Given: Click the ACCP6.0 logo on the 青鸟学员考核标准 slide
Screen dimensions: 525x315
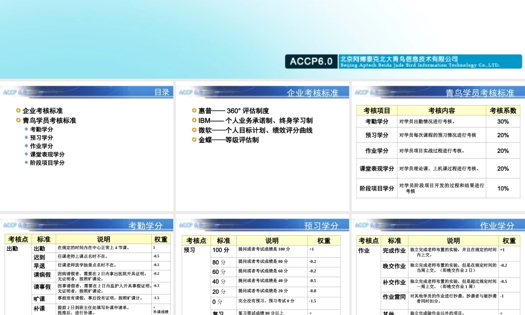Looking at the screenshot, I should 364,91.
